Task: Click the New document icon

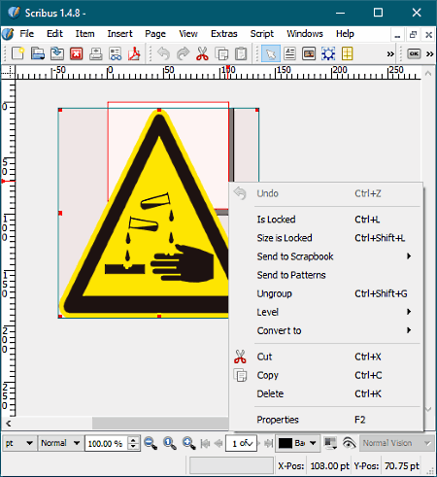Action: pos(18,53)
